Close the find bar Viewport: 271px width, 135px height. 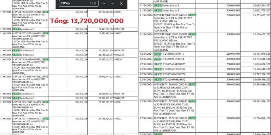click(121, 3)
